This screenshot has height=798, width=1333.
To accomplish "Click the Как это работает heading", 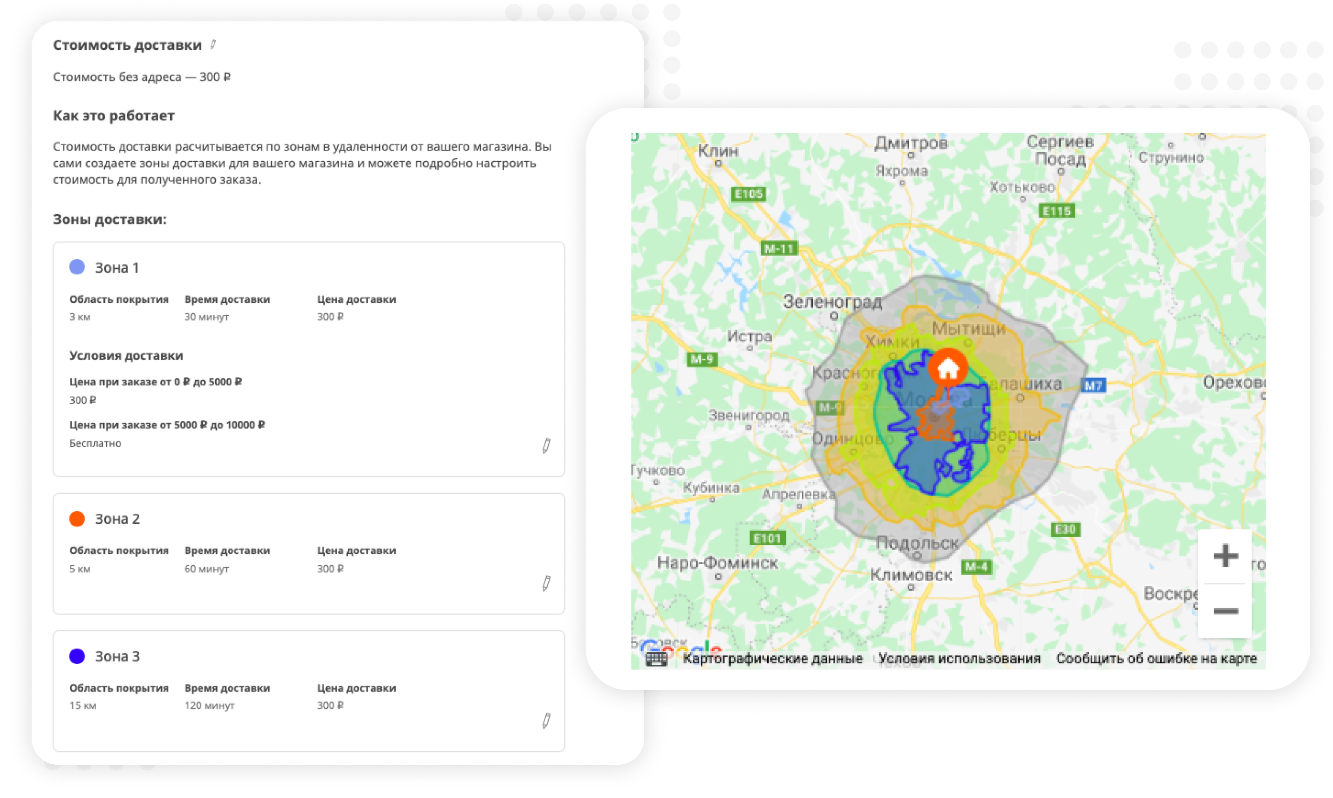I will pyautogui.click(x=114, y=116).
